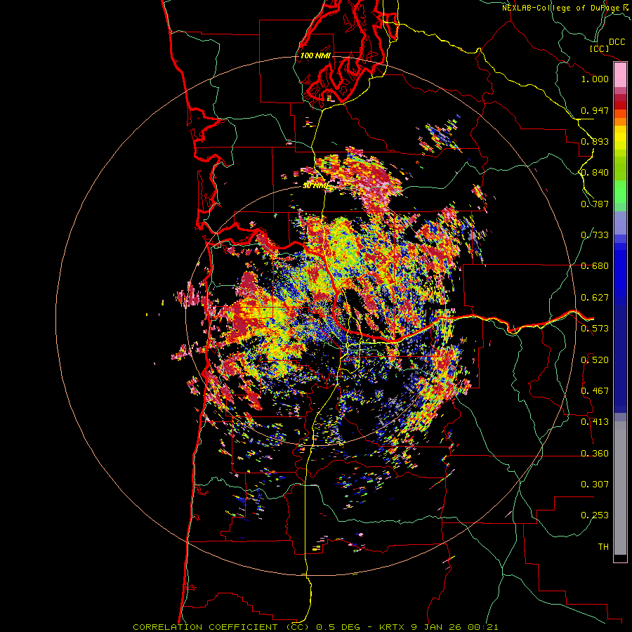Image resolution: width=632 pixels, height=632 pixels.
Task: Click the TH legend label
Action: click(x=603, y=547)
